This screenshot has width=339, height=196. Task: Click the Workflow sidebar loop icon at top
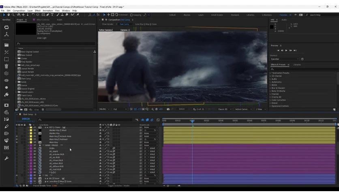(6, 27)
